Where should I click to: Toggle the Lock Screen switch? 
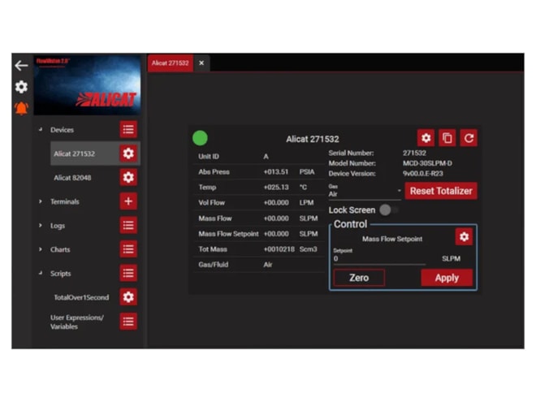[x=388, y=210]
